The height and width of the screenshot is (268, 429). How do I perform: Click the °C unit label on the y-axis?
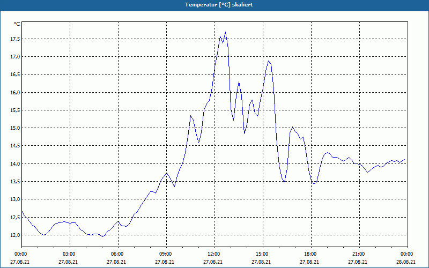17,24
